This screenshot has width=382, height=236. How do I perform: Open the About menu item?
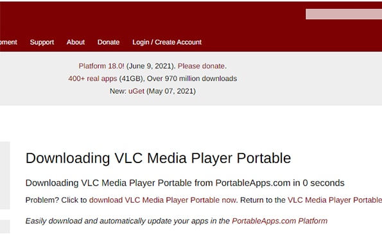click(x=76, y=42)
